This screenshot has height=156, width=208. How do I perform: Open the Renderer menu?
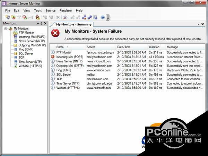(x=66, y=11)
